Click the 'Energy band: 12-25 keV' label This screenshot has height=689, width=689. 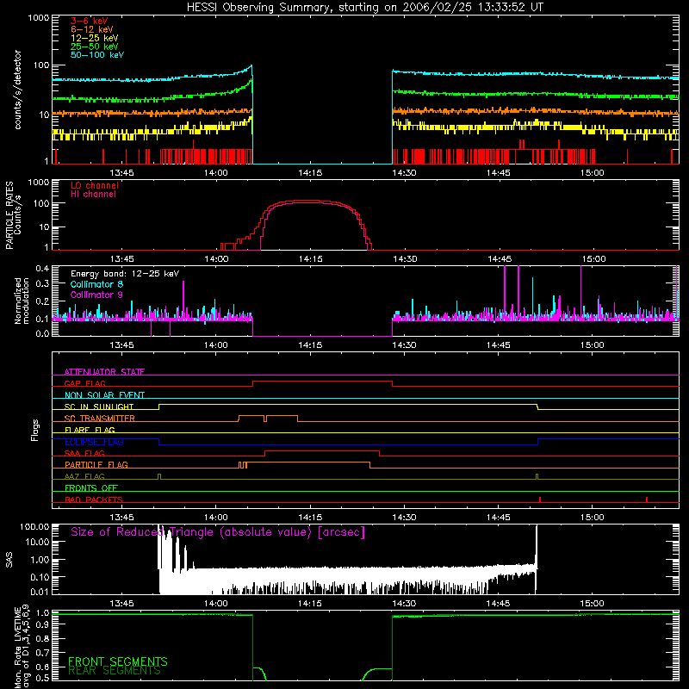[x=125, y=274]
